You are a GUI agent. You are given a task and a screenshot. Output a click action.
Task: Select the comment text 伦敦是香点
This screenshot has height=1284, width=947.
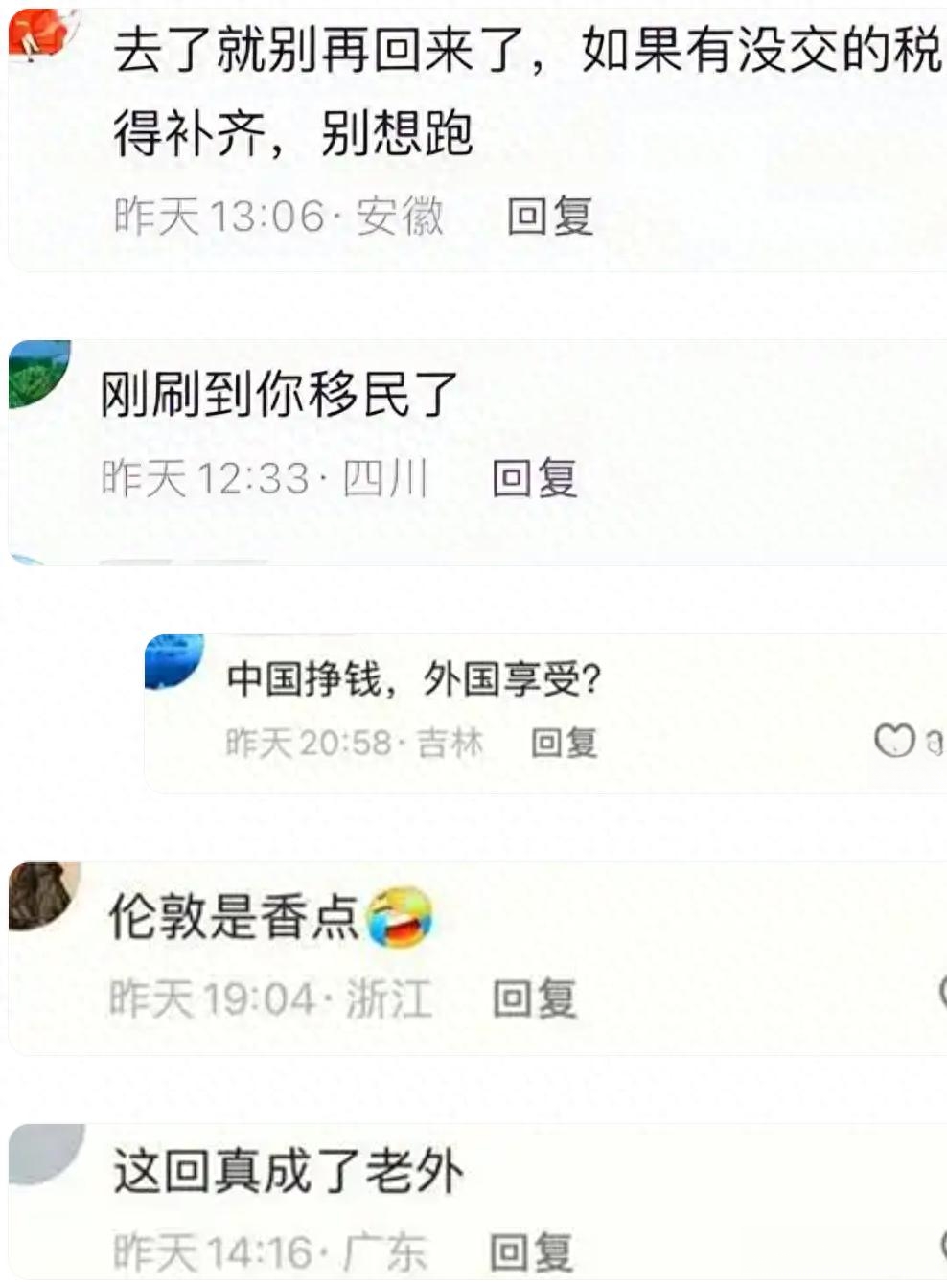point(234,917)
